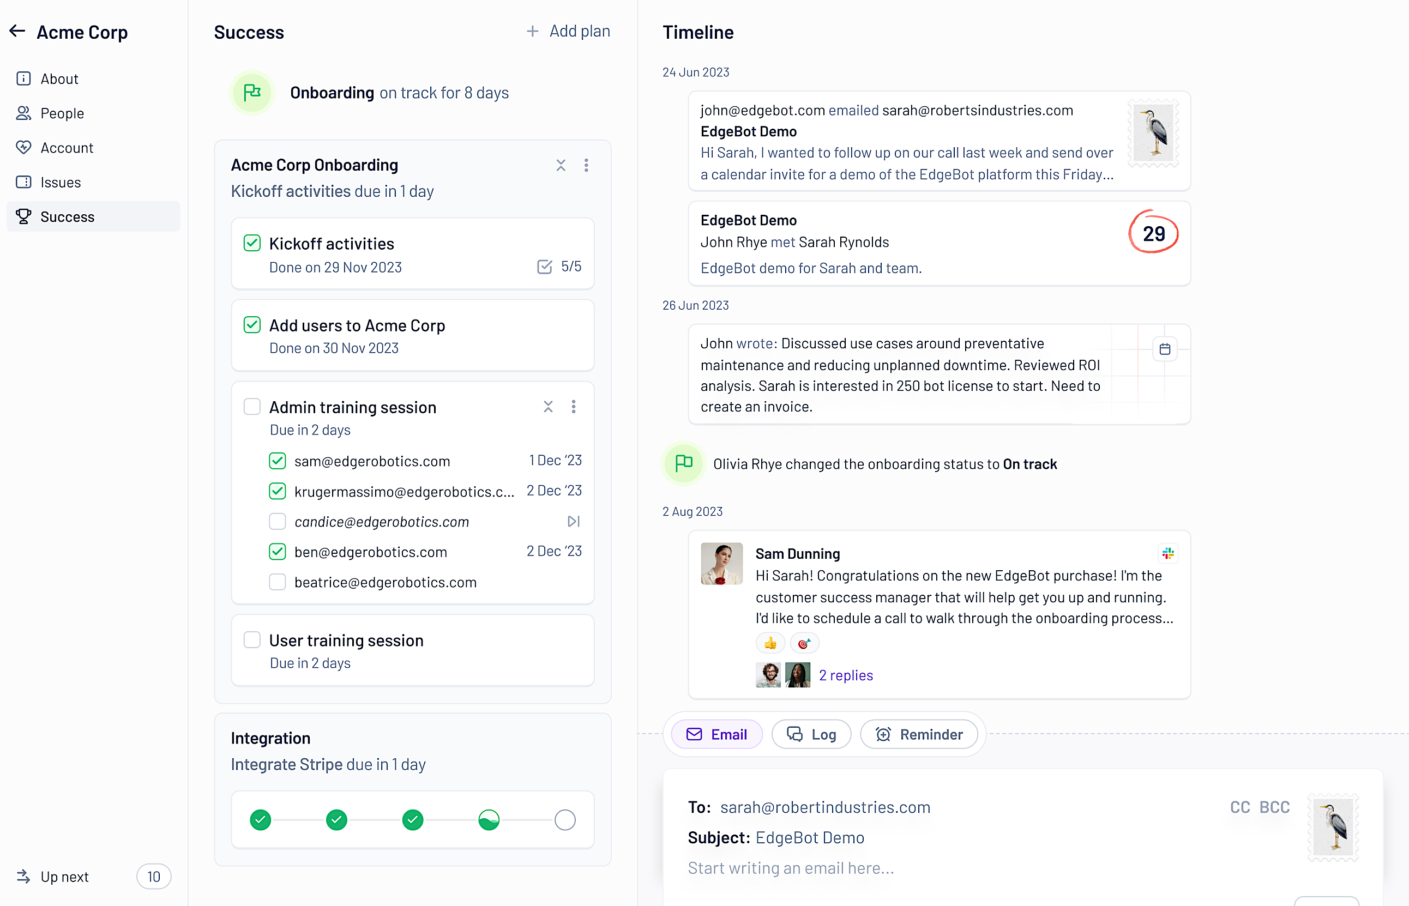Click the onboarding flag status icon

(x=252, y=92)
